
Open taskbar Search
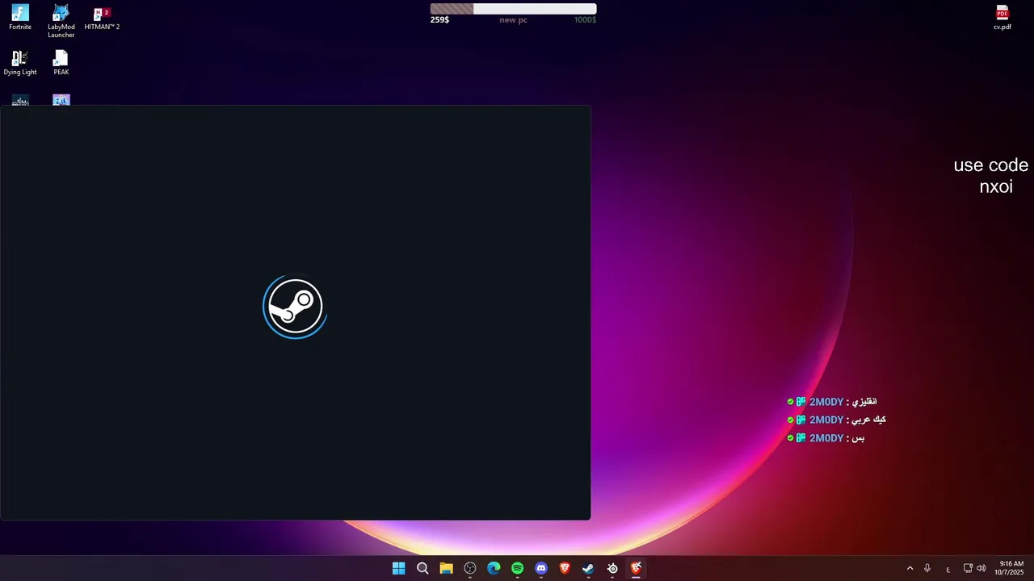tap(422, 568)
